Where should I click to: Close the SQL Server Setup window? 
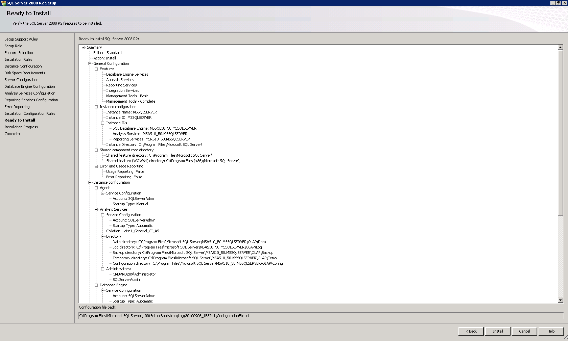click(564, 3)
